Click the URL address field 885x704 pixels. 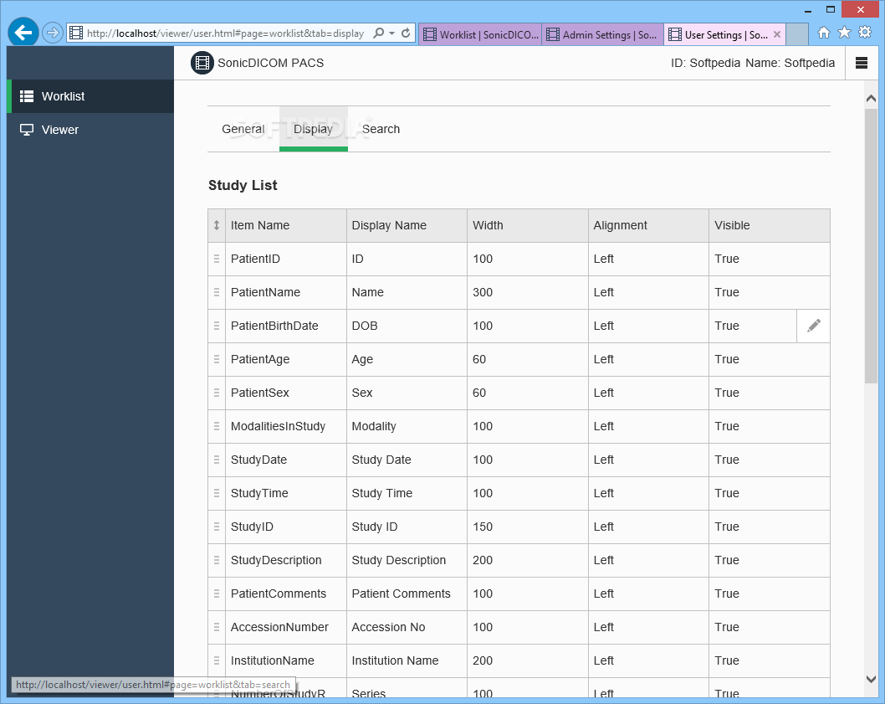(x=226, y=33)
